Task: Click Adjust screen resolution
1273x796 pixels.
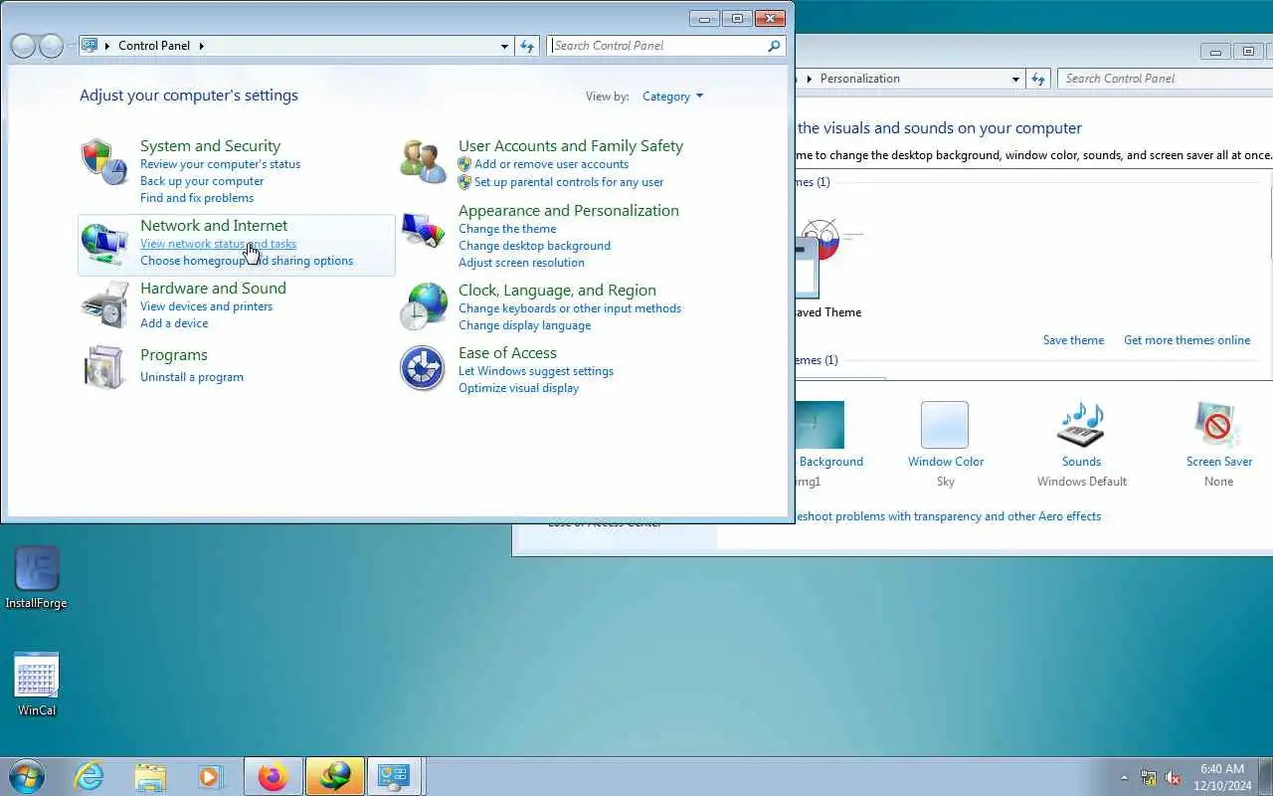Action: pyautogui.click(x=521, y=263)
